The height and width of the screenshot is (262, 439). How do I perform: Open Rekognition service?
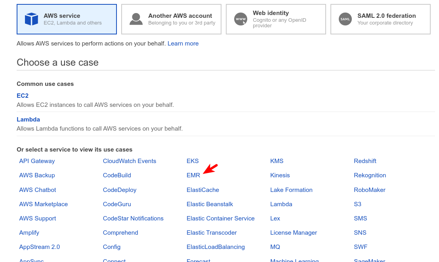(370, 175)
